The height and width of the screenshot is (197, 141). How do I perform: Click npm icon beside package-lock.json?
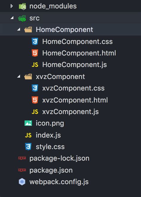(22, 158)
